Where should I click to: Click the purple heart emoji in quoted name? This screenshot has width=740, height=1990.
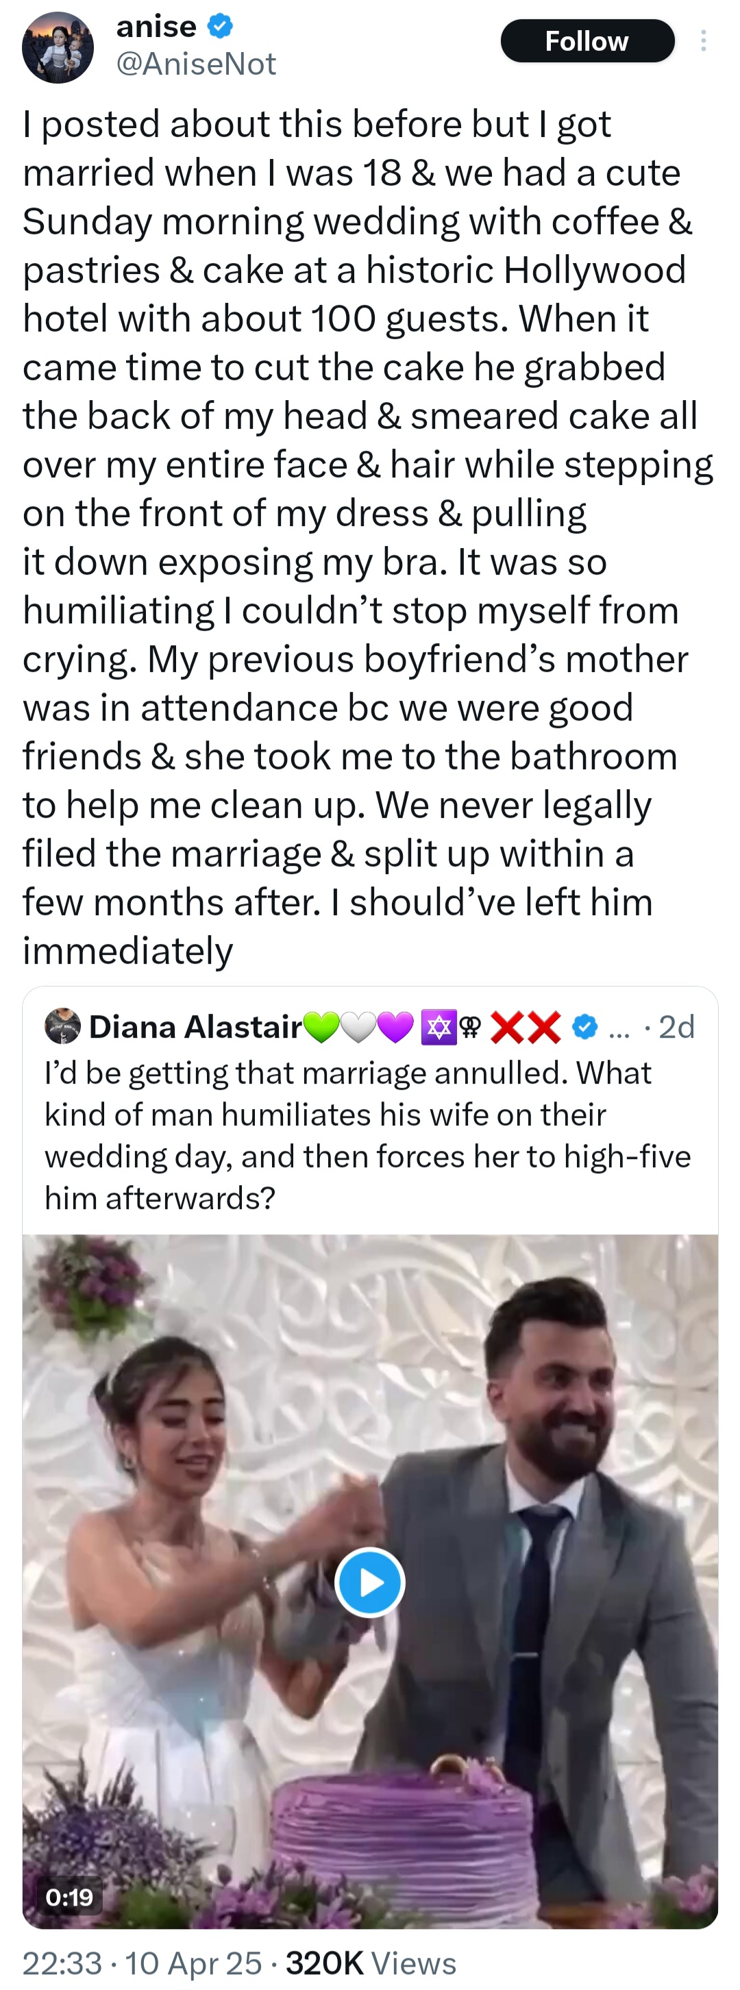tap(395, 1028)
